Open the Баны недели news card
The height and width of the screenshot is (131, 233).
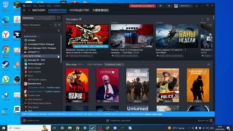[x=177, y=36]
